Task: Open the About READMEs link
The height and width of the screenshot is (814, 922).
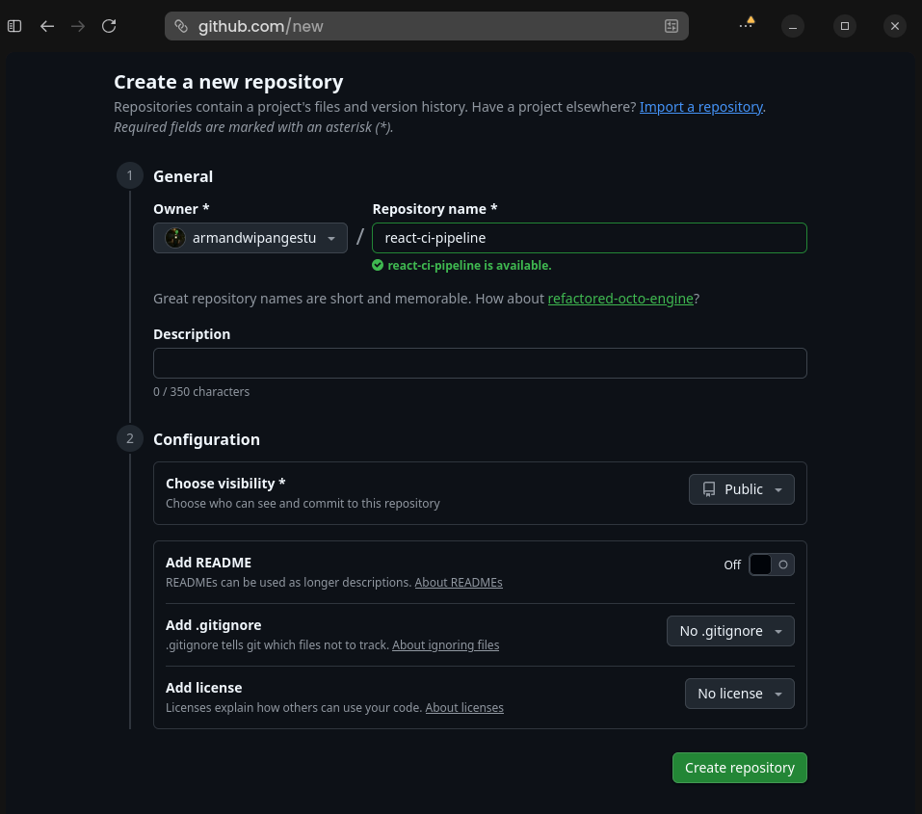Action: (459, 582)
